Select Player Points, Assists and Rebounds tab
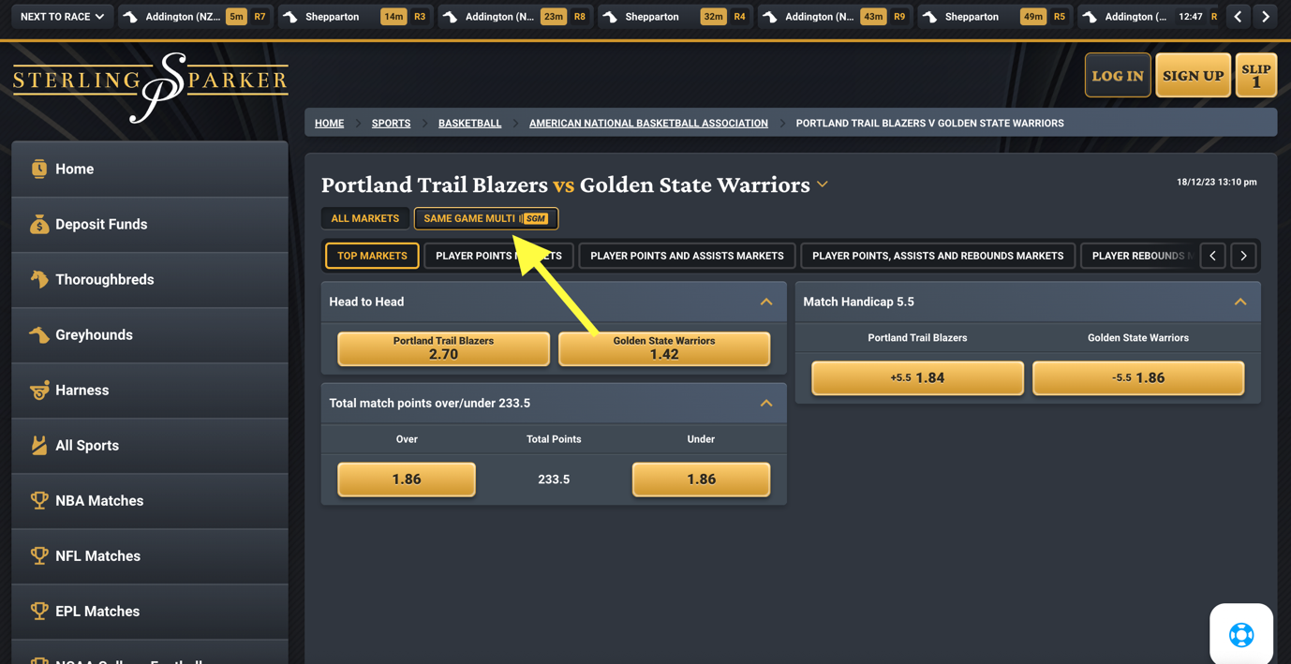This screenshot has width=1291, height=664. pyautogui.click(x=938, y=256)
